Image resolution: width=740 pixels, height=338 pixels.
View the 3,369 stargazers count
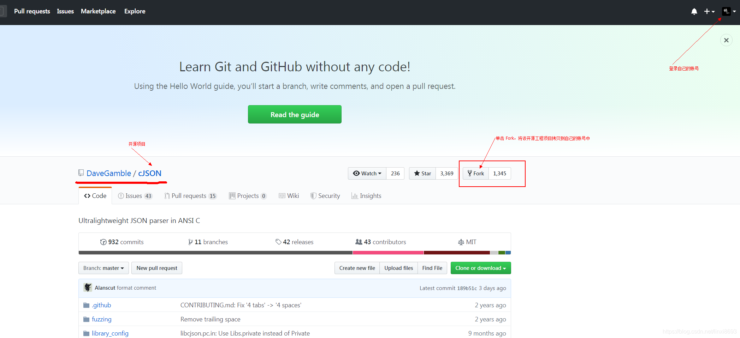[x=447, y=173]
